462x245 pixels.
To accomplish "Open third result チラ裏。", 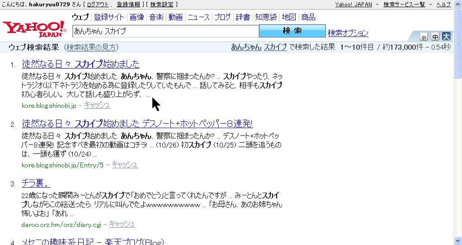I will (x=36, y=183).
